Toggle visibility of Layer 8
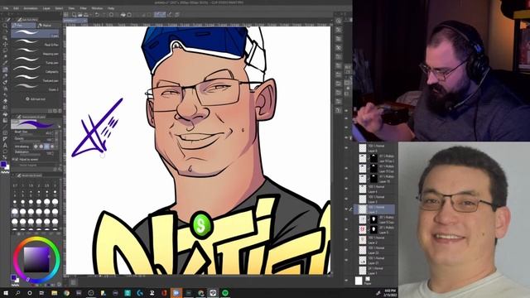 tap(346, 148)
